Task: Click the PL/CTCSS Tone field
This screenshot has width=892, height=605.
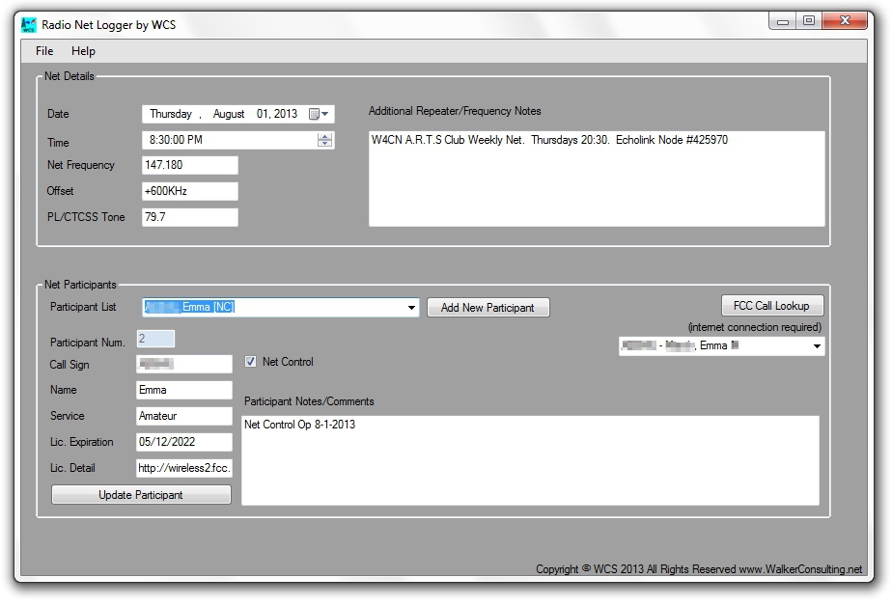Action: coord(189,217)
